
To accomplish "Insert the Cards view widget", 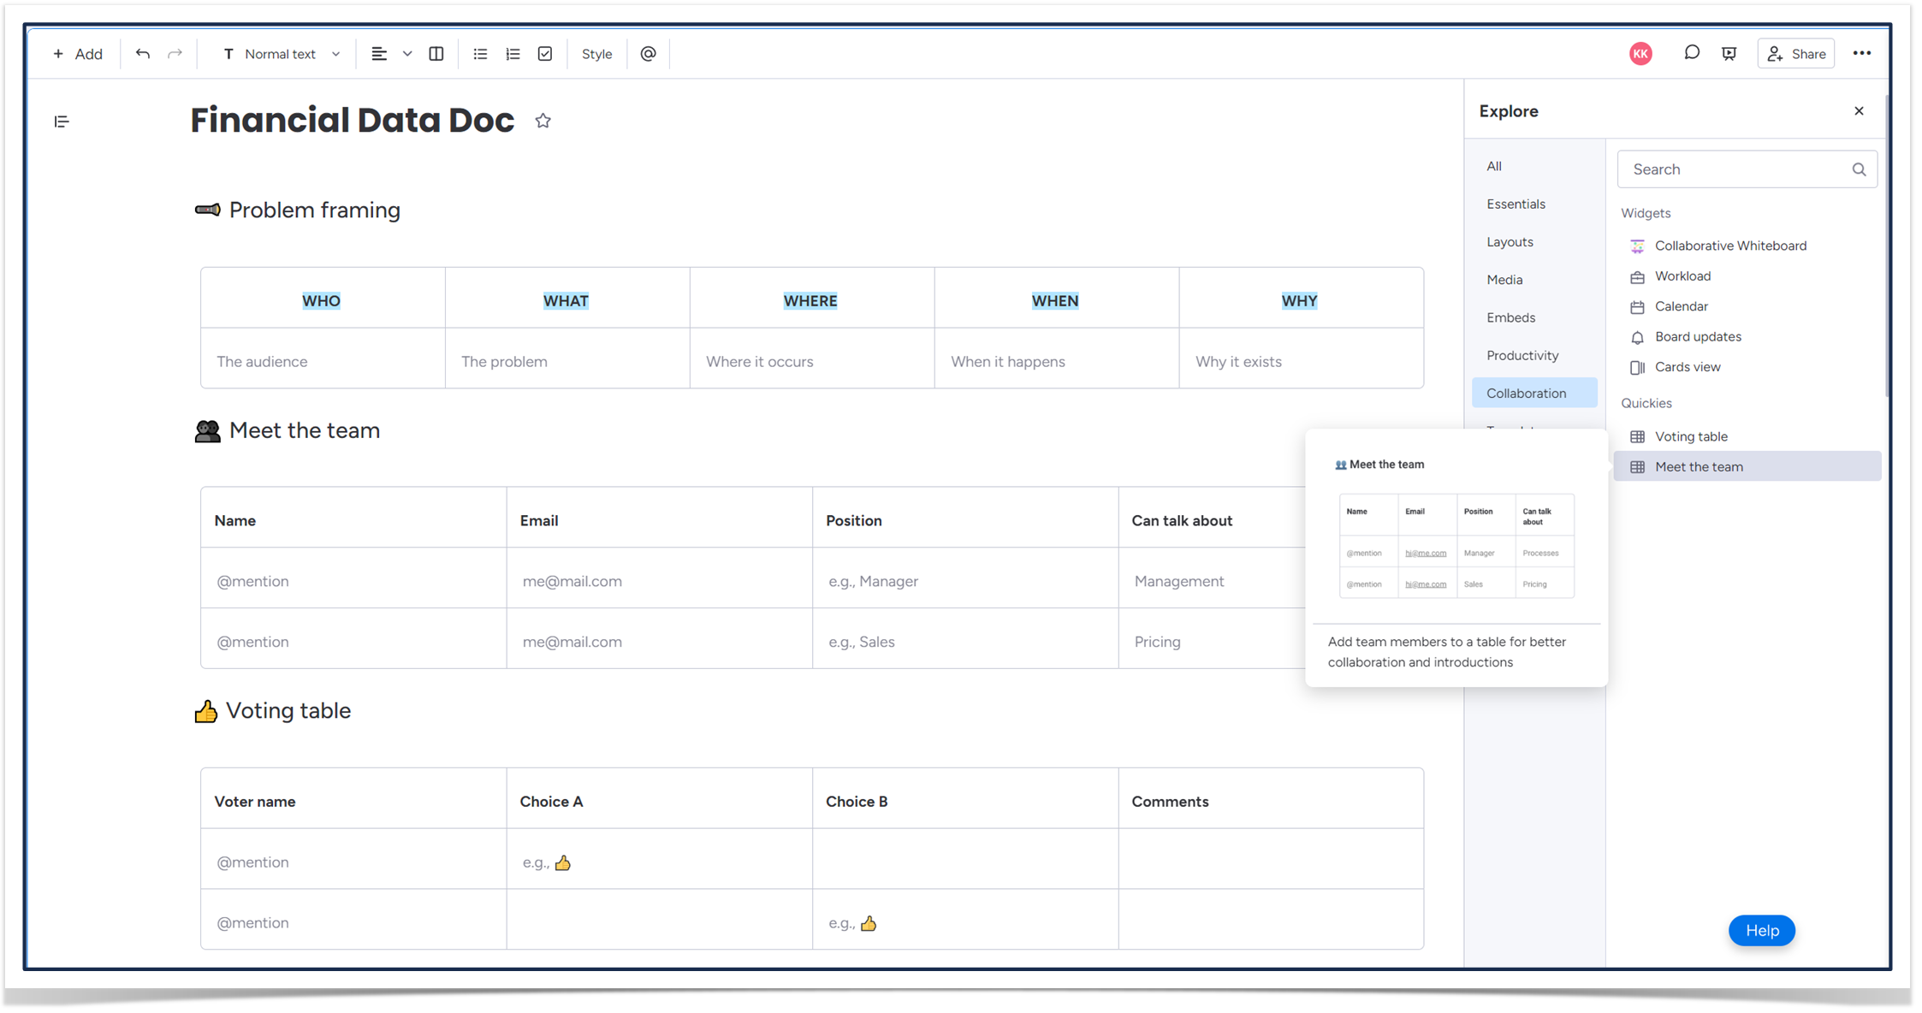I will pyautogui.click(x=1747, y=367).
